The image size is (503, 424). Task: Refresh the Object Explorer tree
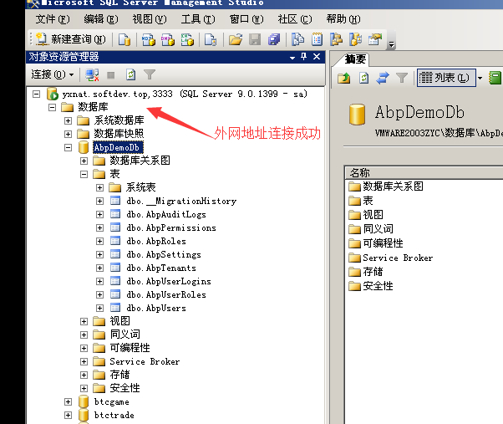[x=130, y=75]
